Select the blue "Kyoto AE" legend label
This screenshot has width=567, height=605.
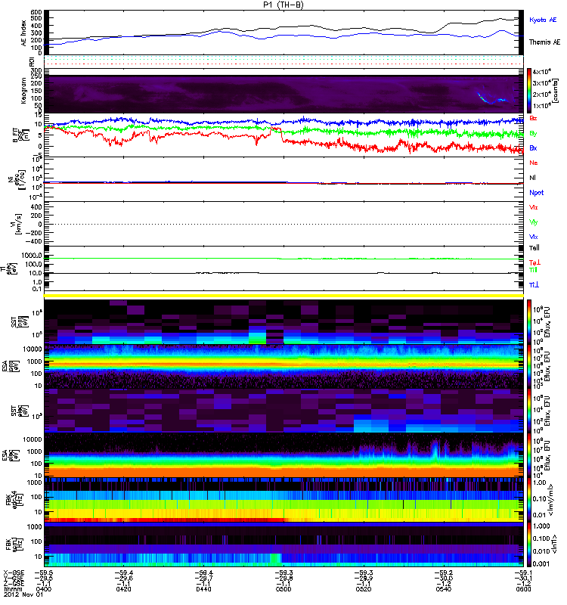[x=543, y=20]
